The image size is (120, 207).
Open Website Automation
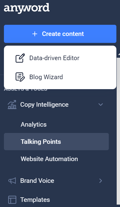(x=49, y=159)
